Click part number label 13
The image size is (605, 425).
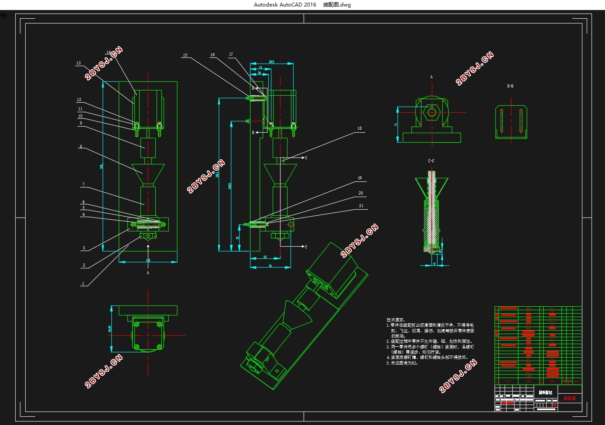point(79,63)
